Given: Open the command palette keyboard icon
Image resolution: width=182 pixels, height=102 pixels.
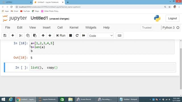Looking at the screenshot, I should [119, 35].
